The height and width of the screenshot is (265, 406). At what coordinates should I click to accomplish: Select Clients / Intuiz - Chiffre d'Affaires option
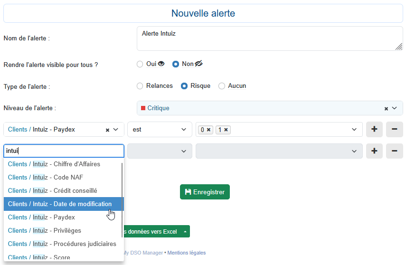(x=64, y=164)
